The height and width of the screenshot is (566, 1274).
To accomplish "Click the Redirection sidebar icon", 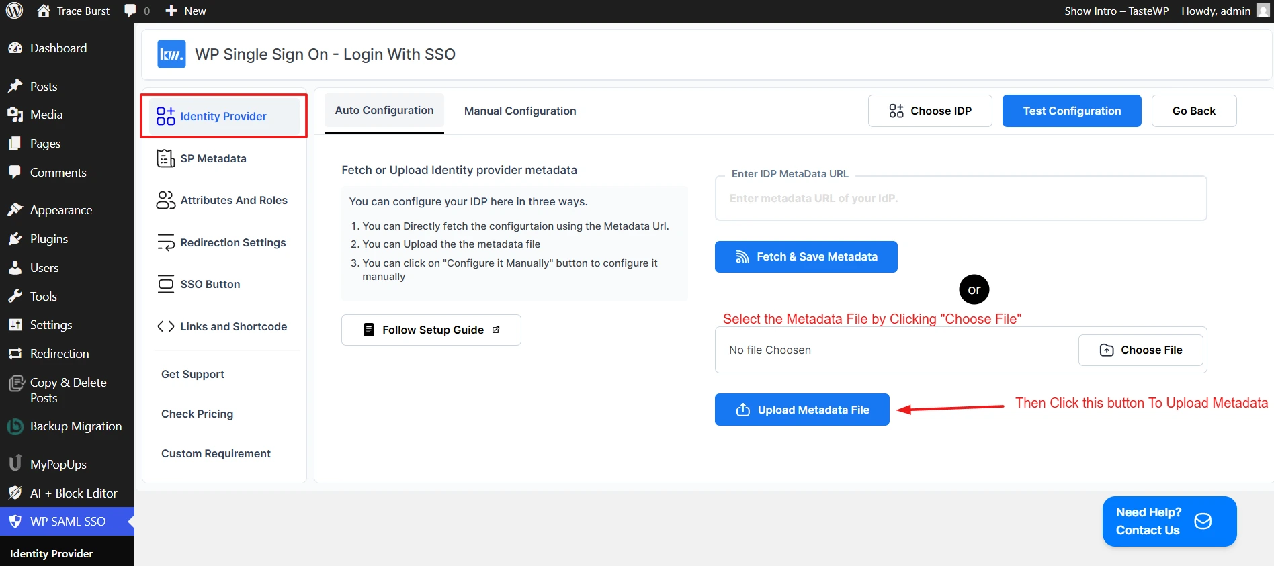I will pyautogui.click(x=15, y=354).
